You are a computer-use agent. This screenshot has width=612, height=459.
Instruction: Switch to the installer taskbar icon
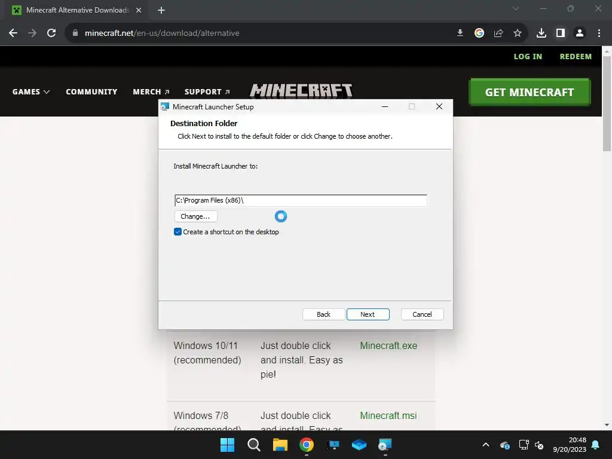(385, 445)
